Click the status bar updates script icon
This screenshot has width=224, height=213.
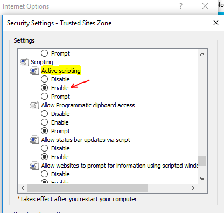[34, 140]
